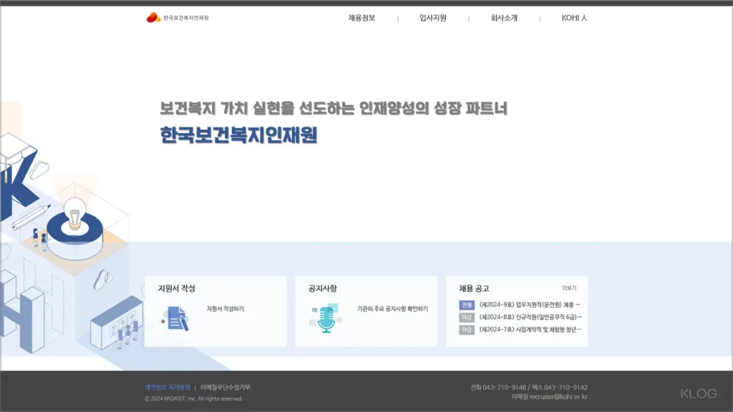
Task: Click the 전화 043-710-9148 phone text
Action: 498,387
